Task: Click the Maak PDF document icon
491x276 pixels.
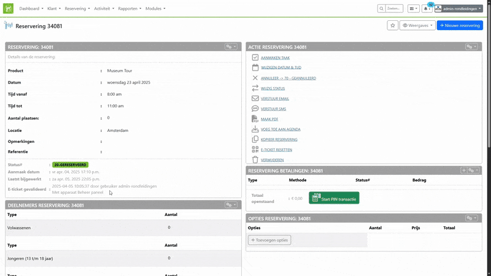Action: click(x=255, y=119)
